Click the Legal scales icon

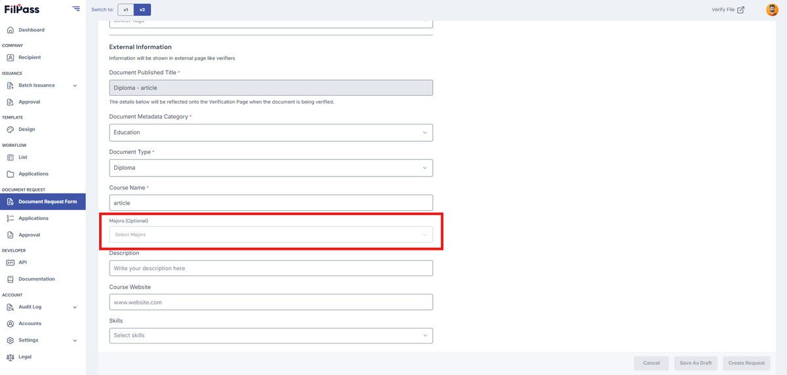pos(10,357)
